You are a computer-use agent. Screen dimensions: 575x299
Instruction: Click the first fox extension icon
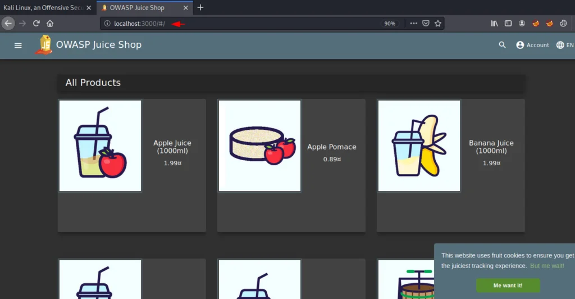pyautogui.click(x=536, y=24)
